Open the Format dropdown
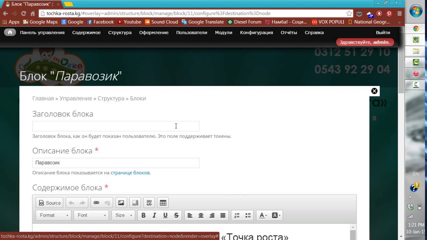 [53, 215]
